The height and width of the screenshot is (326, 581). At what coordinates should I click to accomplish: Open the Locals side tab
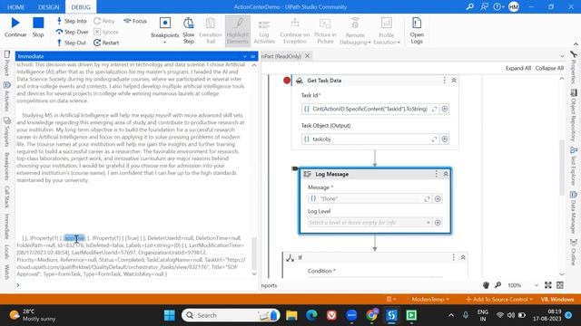tap(6, 251)
